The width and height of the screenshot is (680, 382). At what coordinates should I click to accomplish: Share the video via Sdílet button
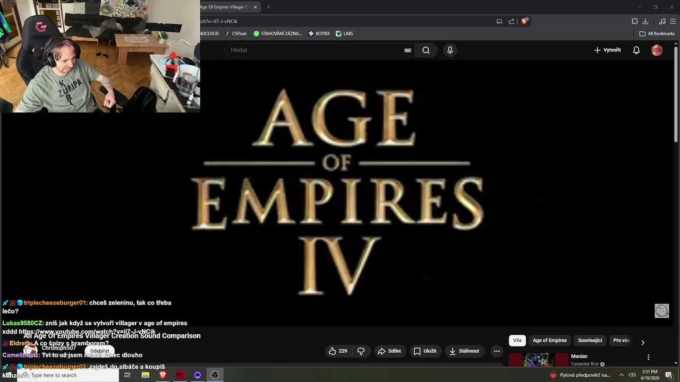pos(389,351)
